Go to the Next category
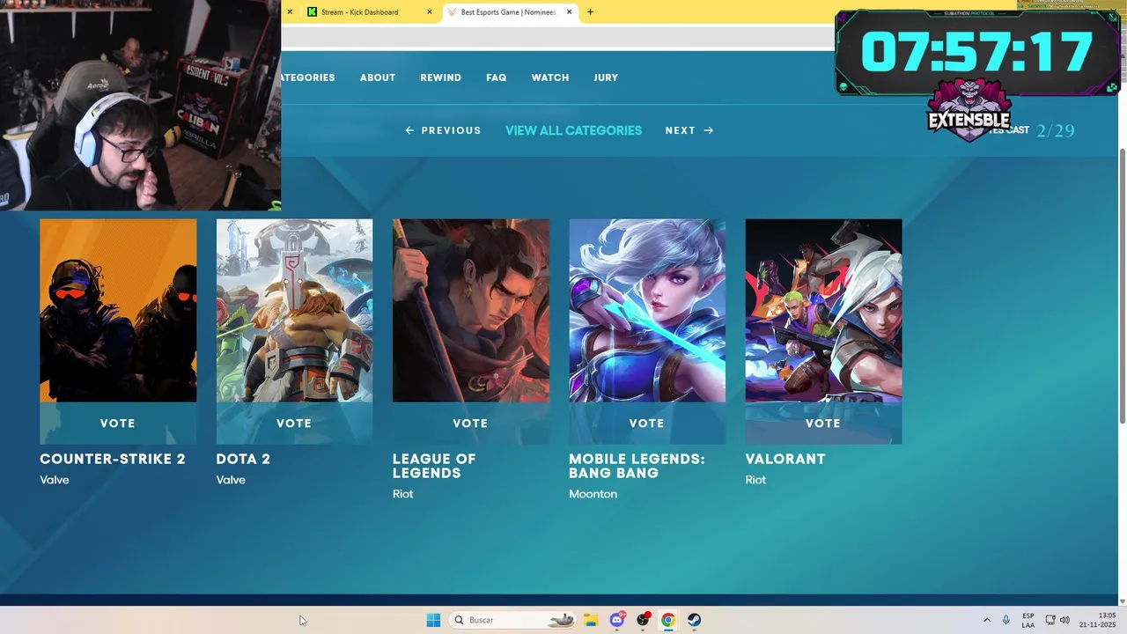The image size is (1127, 634). tap(689, 130)
